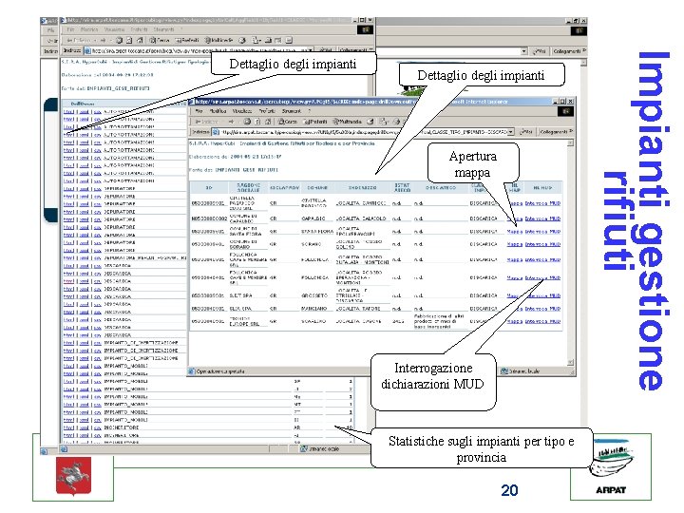Viewport: 684px width, 513px height.
Task: Click the home icon in the back-left IE window
Action: (140, 40)
